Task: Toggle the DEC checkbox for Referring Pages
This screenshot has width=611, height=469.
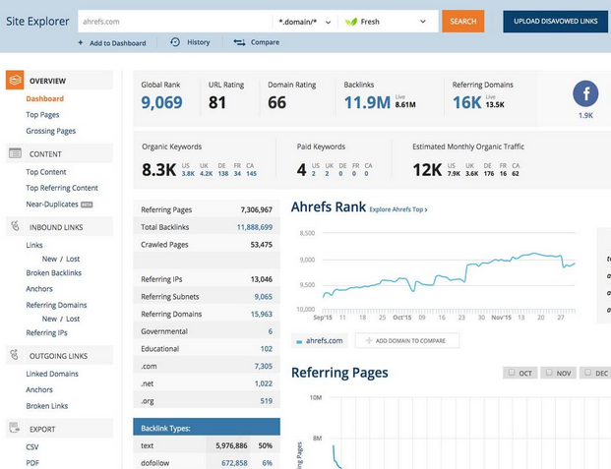Action: (x=588, y=374)
